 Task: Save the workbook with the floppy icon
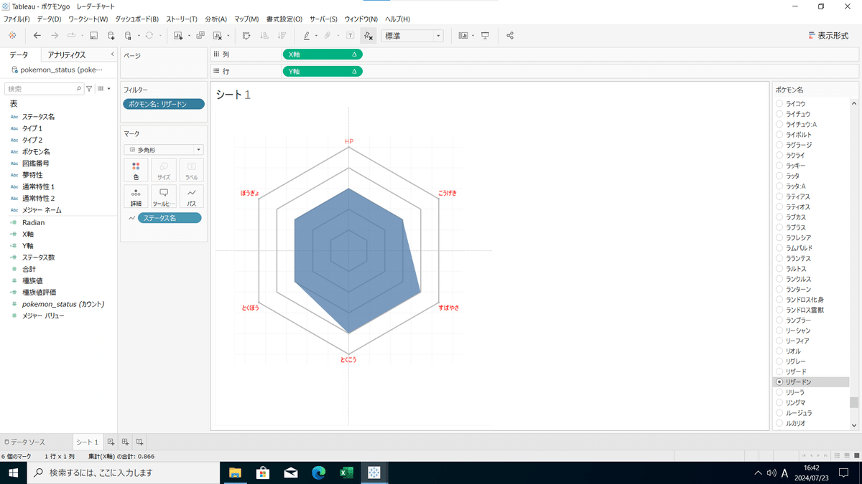coord(93,35)
